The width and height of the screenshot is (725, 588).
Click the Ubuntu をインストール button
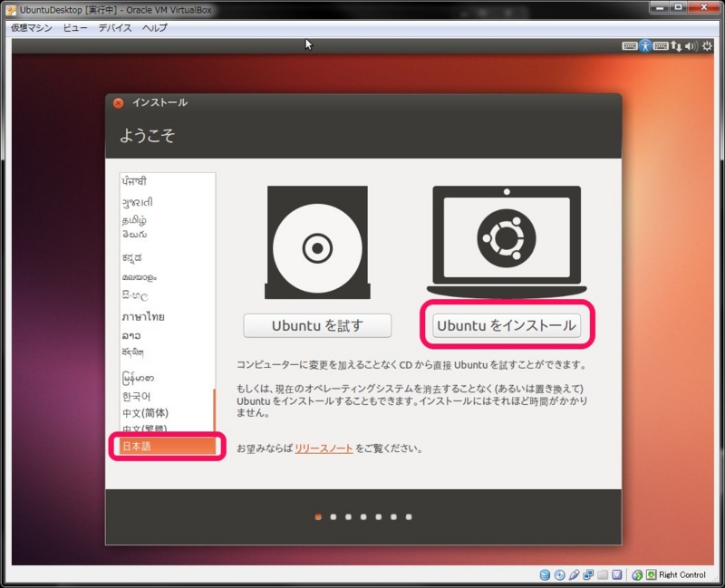507,325
